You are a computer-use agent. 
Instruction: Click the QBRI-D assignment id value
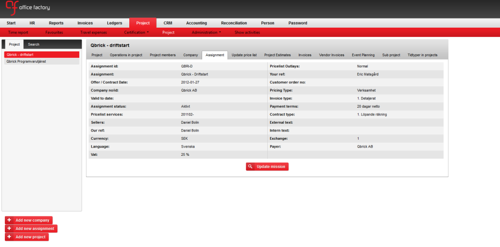pyautogui.click(x=187, y=66)
